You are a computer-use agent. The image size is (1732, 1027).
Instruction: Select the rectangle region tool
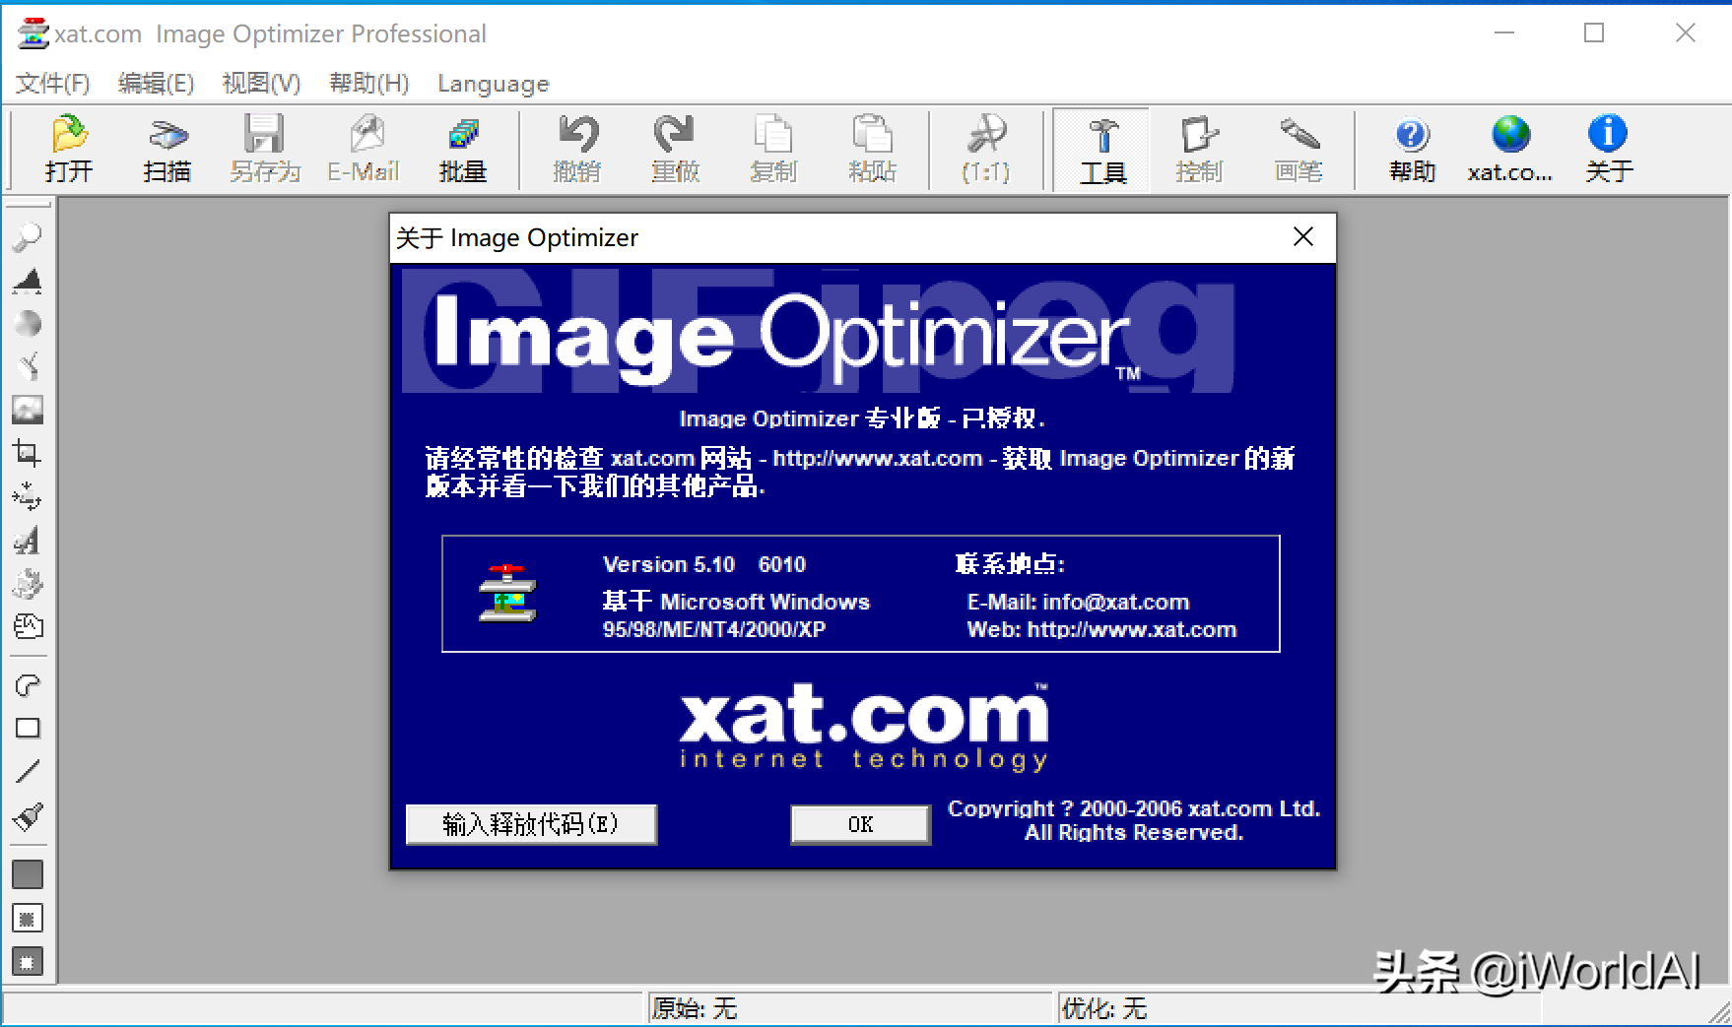pyautogui.click(x=28, y=728)
